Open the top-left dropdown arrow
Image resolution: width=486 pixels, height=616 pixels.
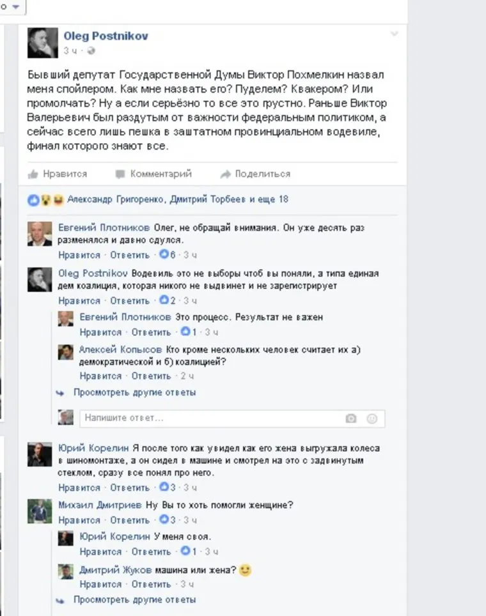(x=16, y=6)
